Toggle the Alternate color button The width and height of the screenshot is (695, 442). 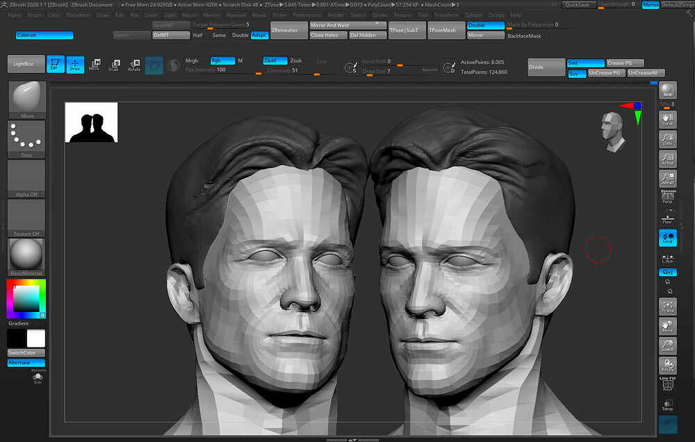click(x=26, y=363)
